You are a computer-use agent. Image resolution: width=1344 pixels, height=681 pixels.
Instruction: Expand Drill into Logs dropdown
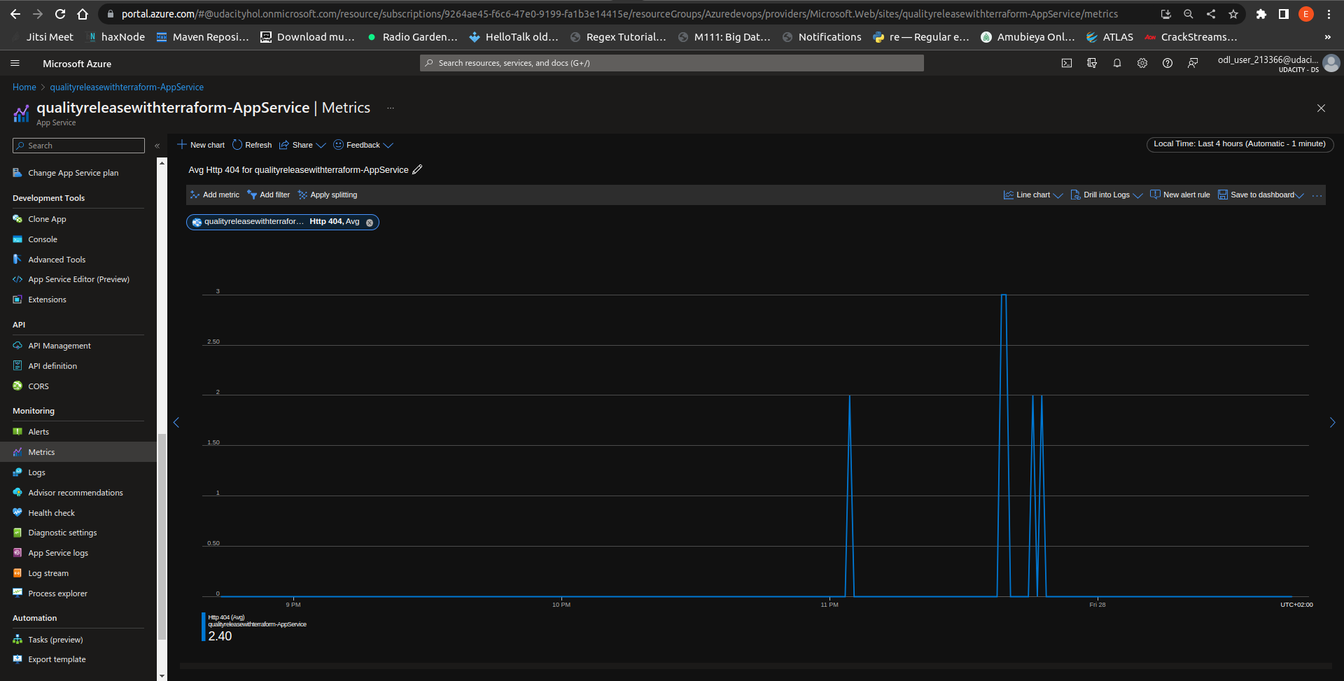tap(1107, 195)
